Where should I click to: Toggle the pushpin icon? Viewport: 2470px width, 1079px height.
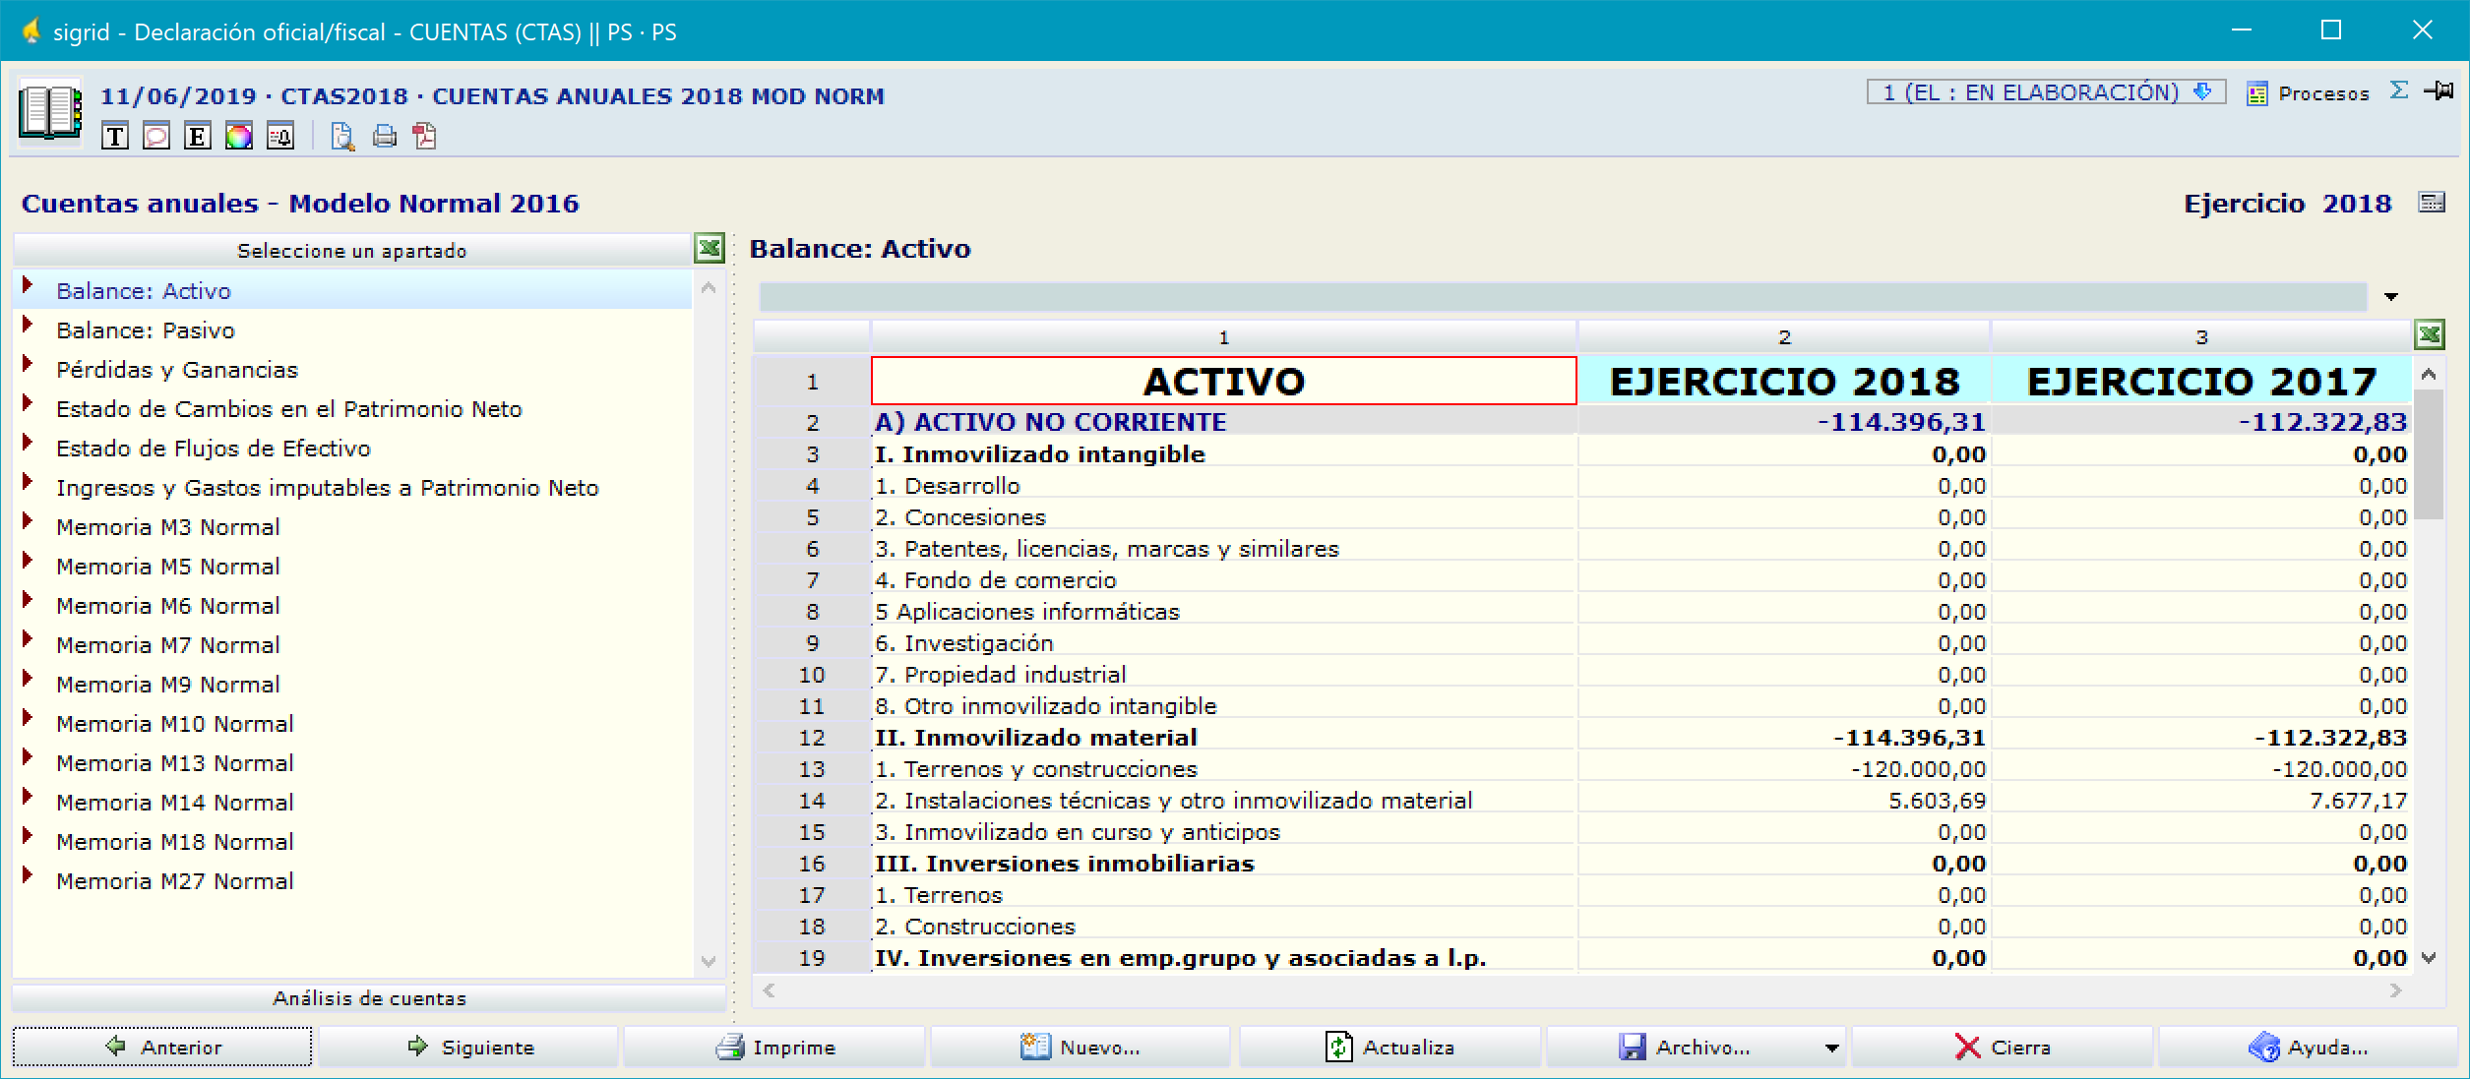[2439, 90]
